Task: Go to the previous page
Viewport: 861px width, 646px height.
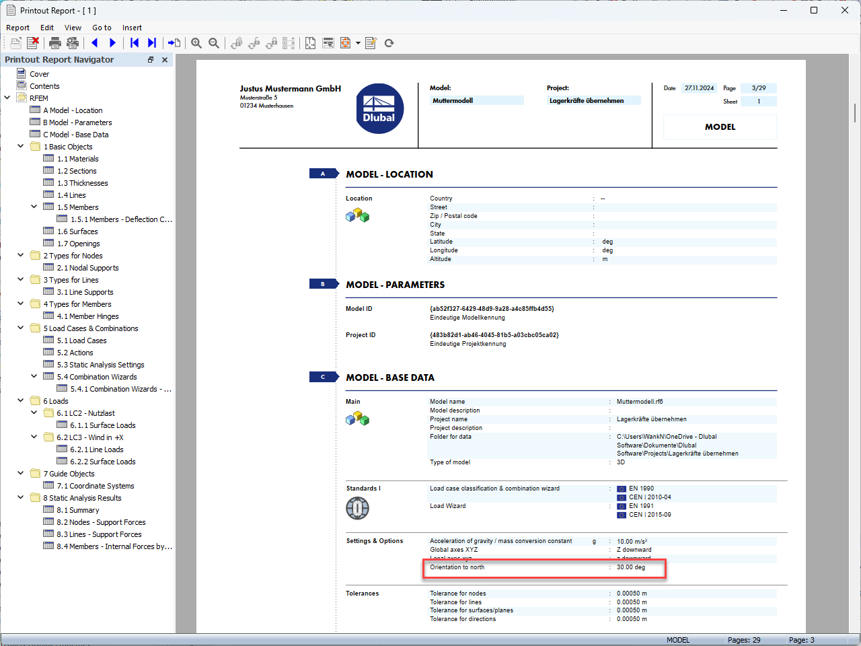Action: coord(95,43)
